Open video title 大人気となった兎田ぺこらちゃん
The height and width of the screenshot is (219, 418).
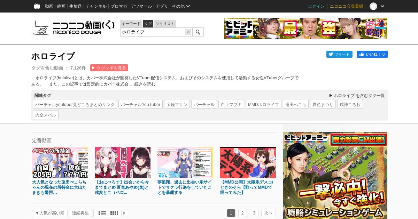(59, 187)
